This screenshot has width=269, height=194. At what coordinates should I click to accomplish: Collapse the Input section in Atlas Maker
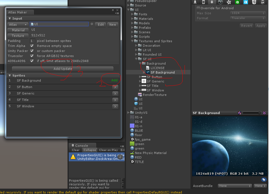(x=10, y=18)
